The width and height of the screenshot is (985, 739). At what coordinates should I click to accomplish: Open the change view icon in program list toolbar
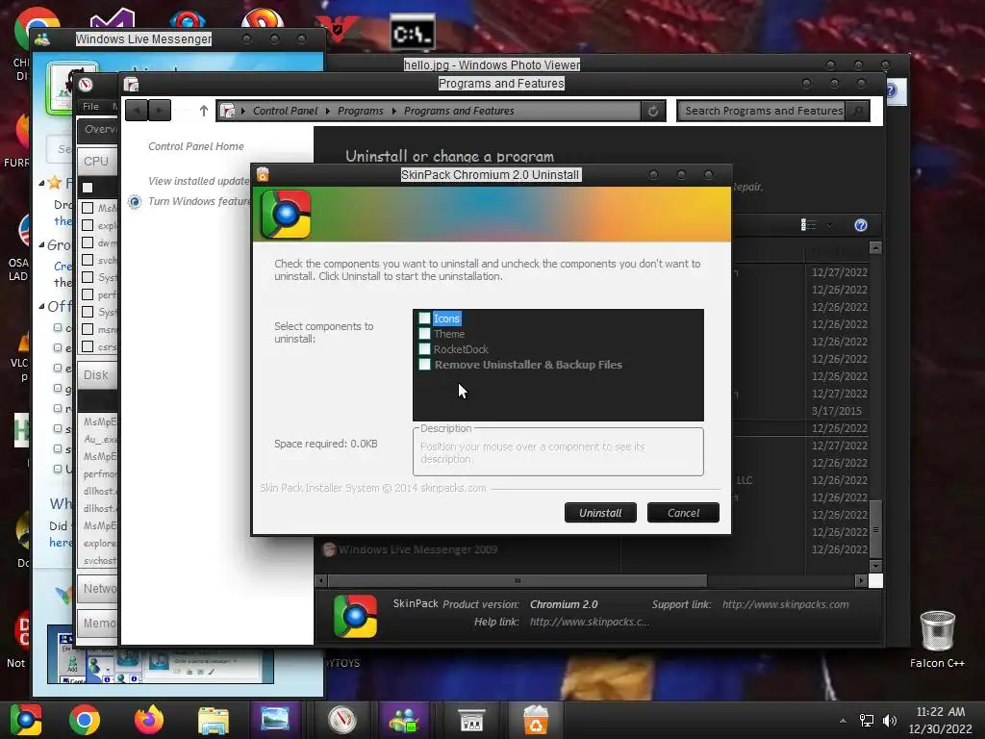(x=808, y=225)
